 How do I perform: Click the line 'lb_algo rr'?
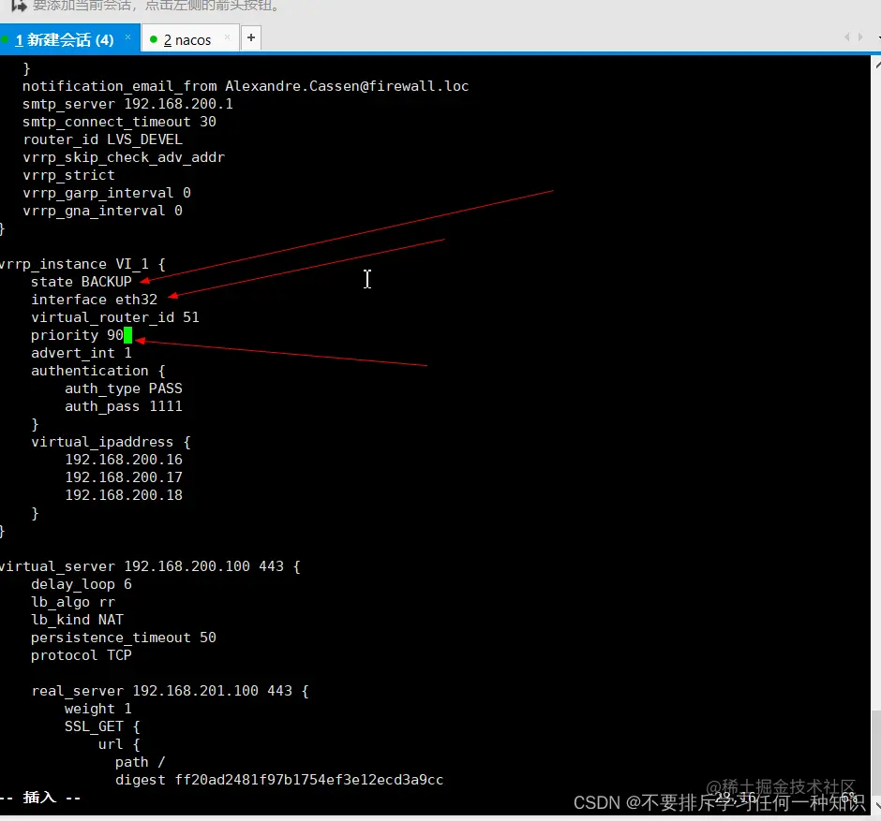73,602
